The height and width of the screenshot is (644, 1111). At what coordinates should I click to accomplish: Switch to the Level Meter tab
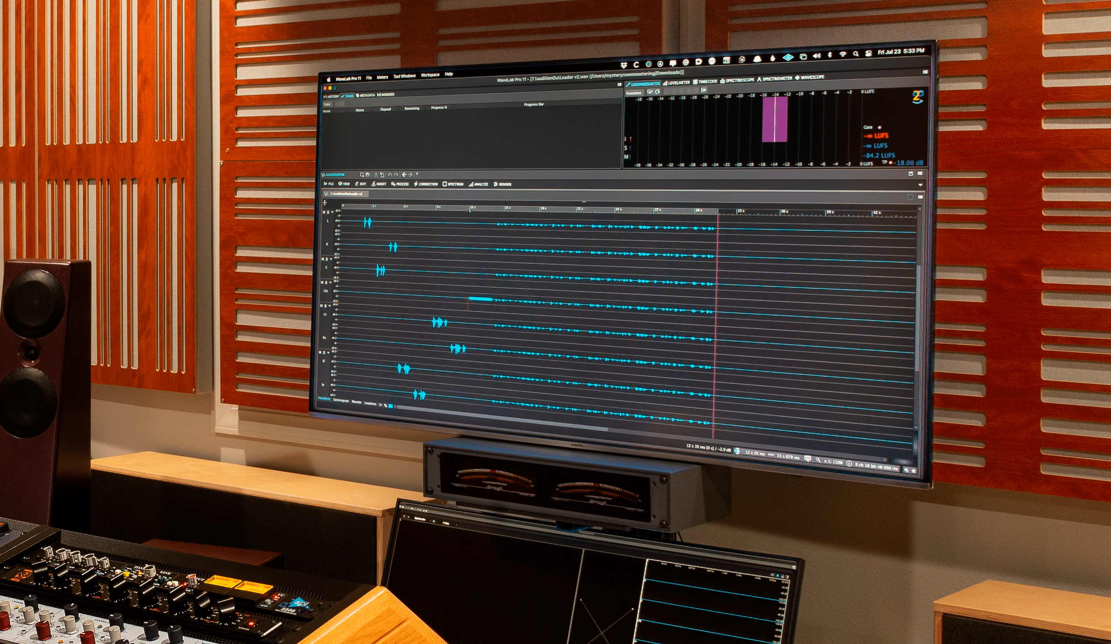point(677,83)
